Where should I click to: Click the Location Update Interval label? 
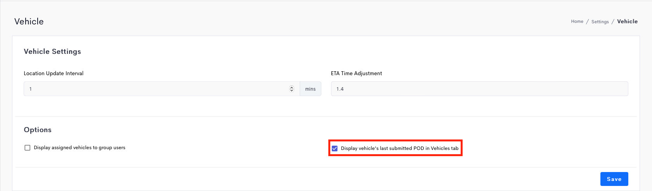54,73
